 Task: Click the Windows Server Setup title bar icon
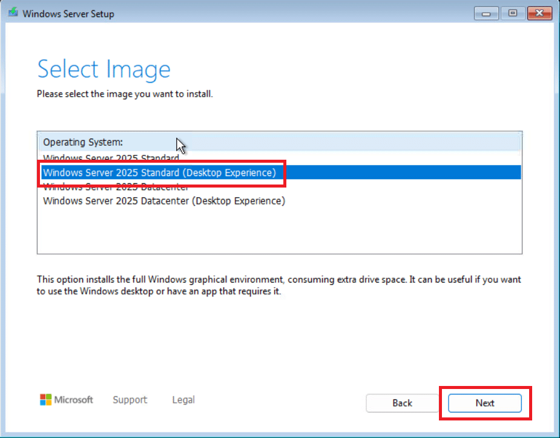[13, 13]
